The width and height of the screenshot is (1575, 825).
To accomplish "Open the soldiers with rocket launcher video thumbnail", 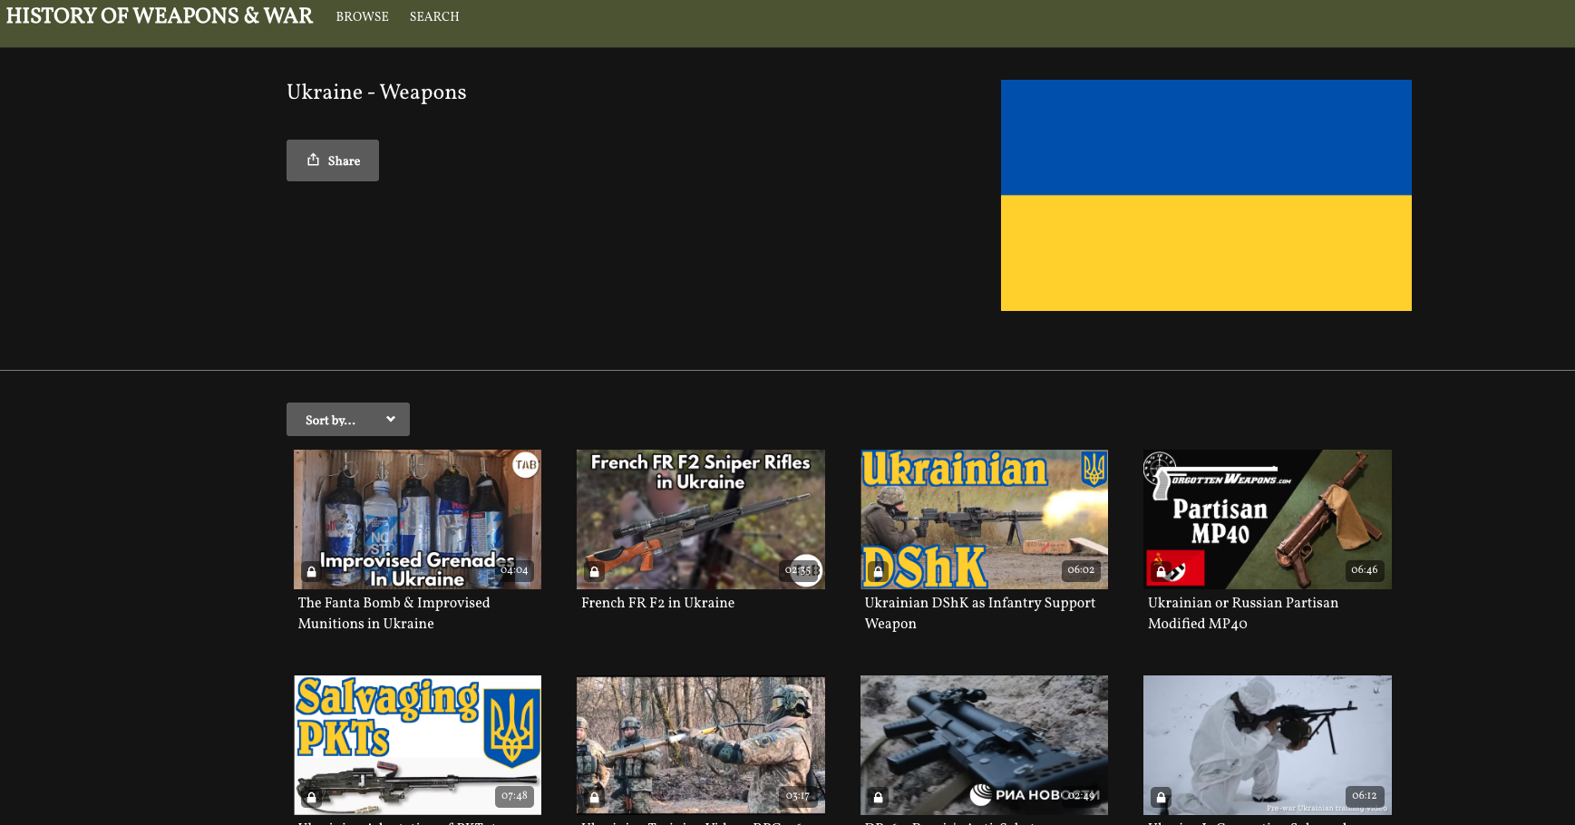I will point(700,744).
